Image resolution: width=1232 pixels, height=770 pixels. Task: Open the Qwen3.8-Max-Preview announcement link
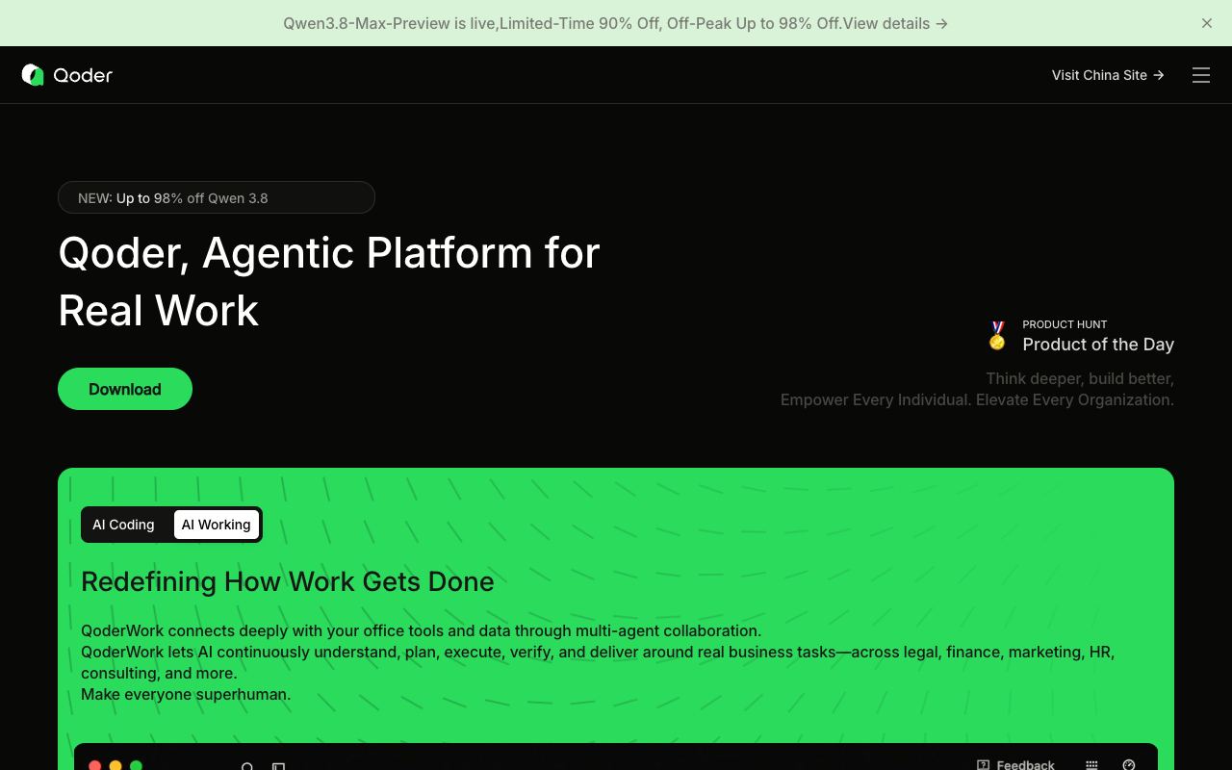(615, 23)
